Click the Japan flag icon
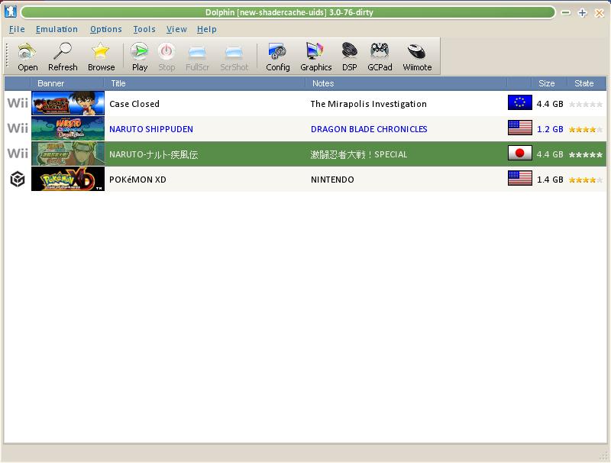Viewport: 611px width, 463px height. 520,153
